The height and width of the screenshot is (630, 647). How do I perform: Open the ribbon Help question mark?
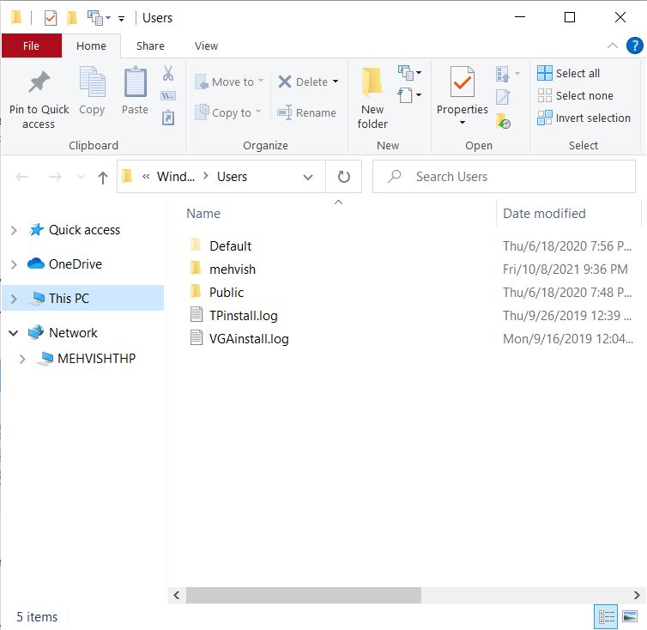click(634, 45)
